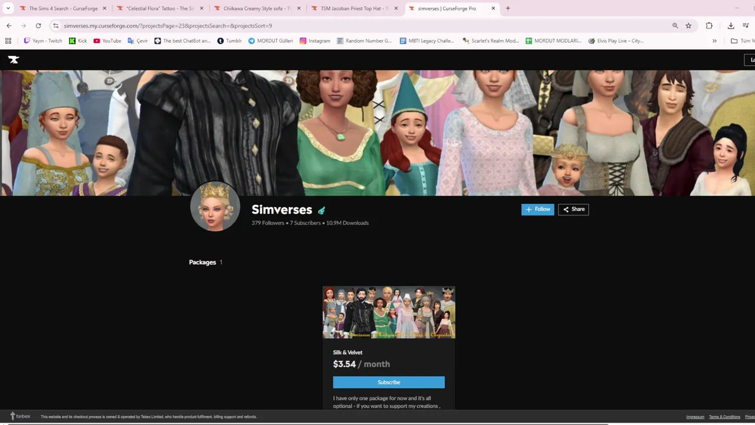This screenshot has width=755, height=425.
Task: Click the $3.54 / month price
Action: pyautogui.click(x=361, y=364)
